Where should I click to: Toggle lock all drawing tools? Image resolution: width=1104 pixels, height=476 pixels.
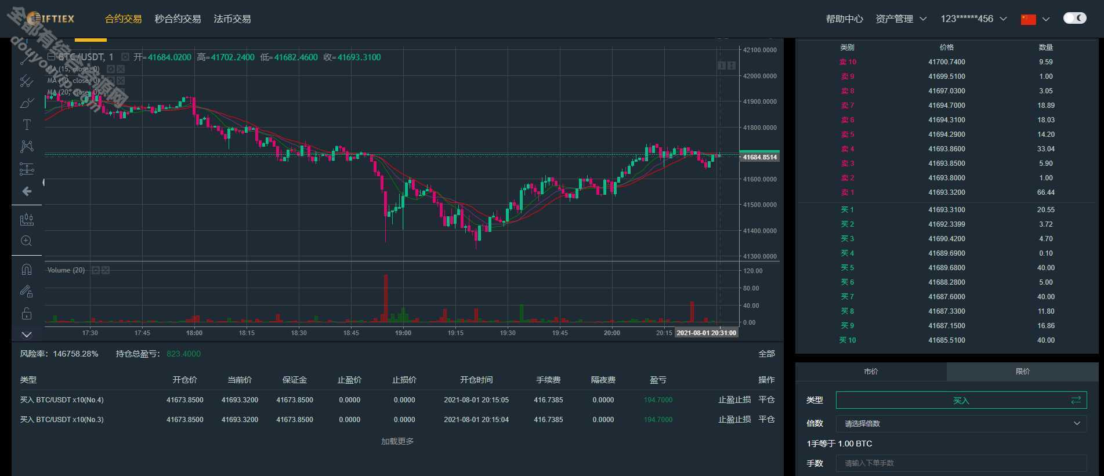tap(27, 314)
